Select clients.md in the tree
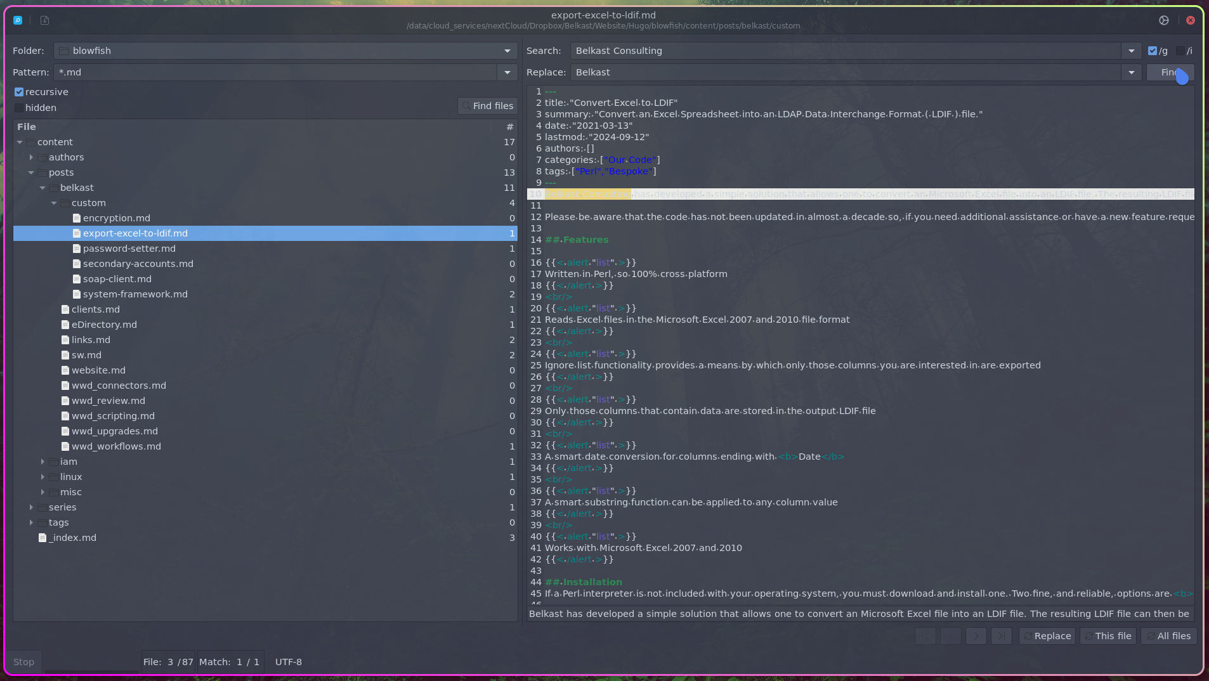The width and height of the screenshot is (1209, 681). click(265, 309)
